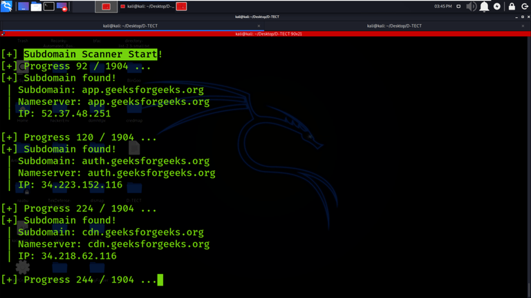531x298 pixels.
Task: Click 'Progress 92 / 1904' line
Action: coord(75,66)
